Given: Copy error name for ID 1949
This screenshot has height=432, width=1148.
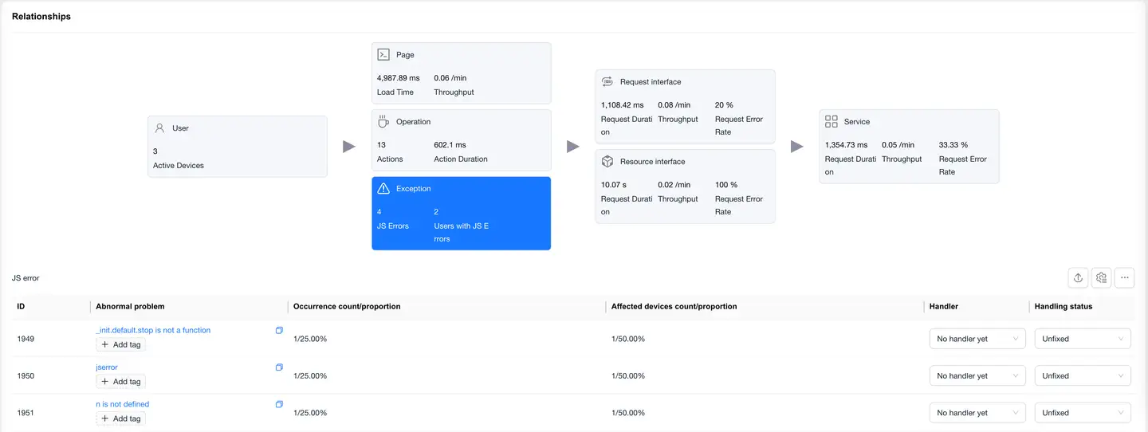Looking at the screenshot, I should point(279,330).
